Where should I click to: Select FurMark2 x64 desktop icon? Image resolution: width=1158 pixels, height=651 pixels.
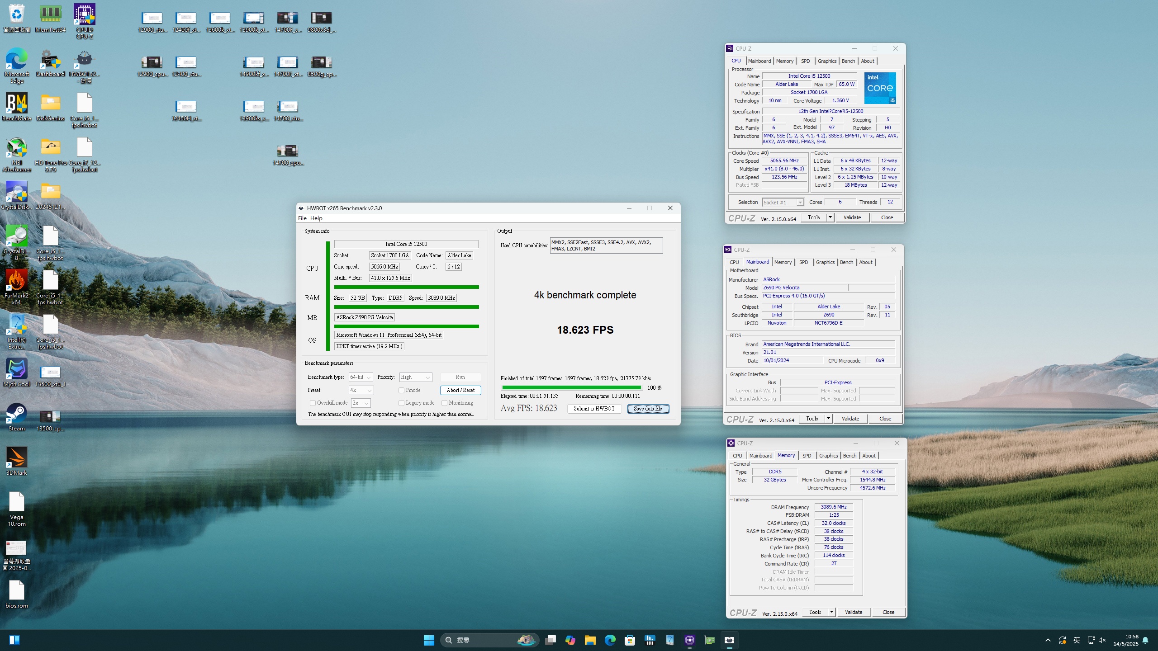point(17,288)
